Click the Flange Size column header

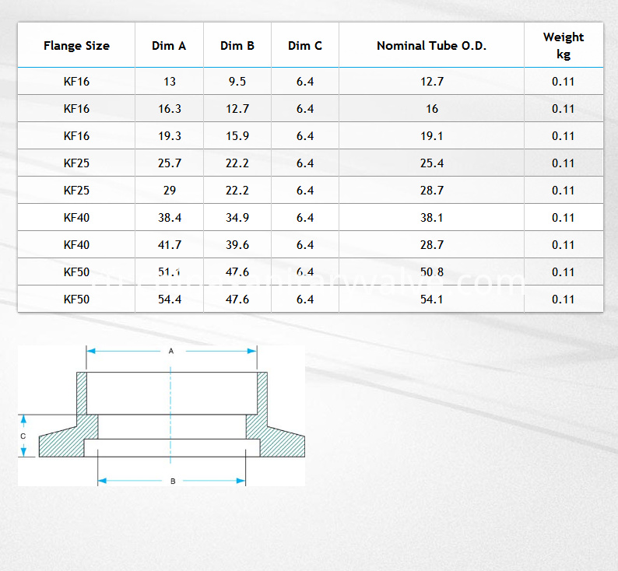pos(76,46)
